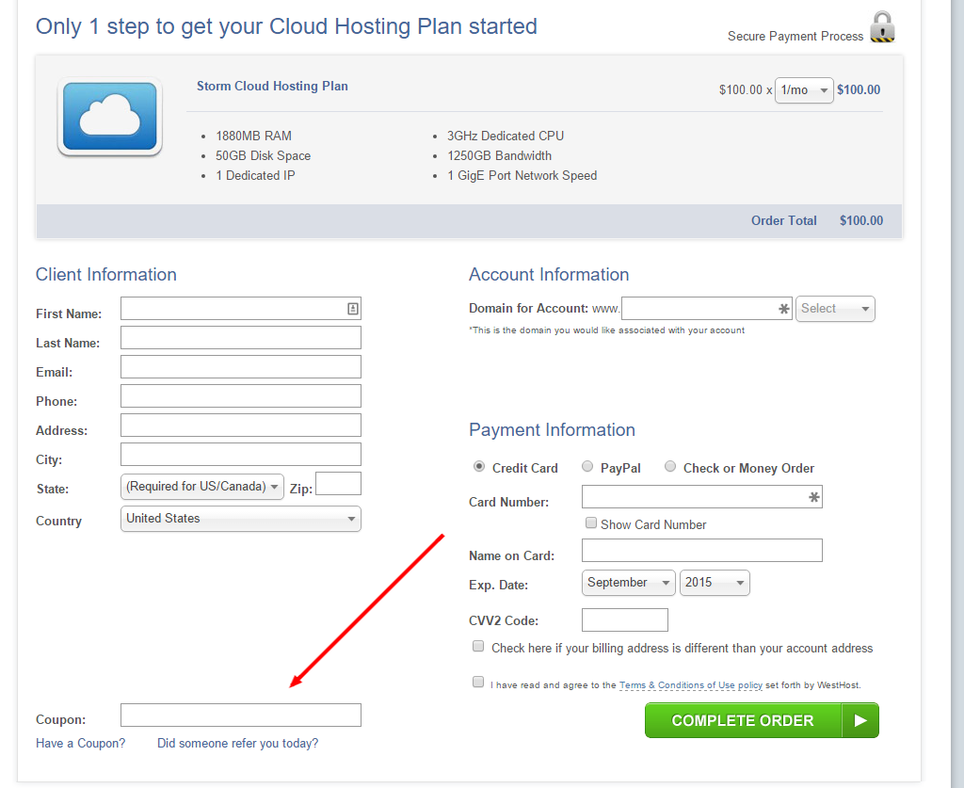This screenshot has width=964, height=788.
Task: Select the Credit Card payment option
Action: pyautogui.click(x=479, y=467)
